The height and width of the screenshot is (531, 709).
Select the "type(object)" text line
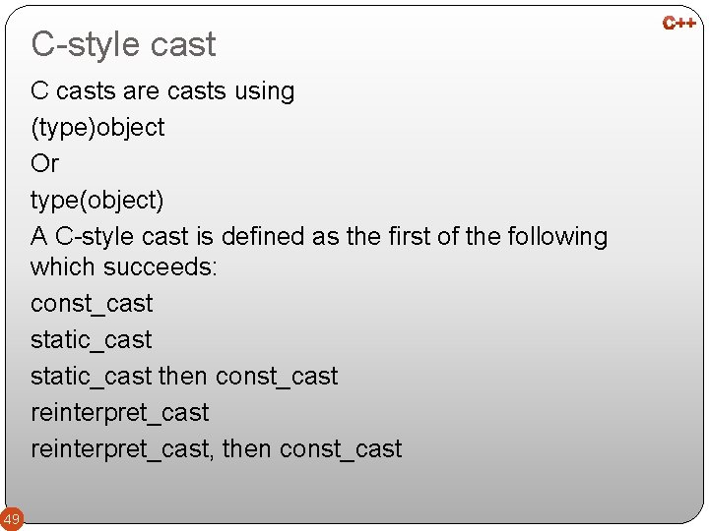tap(97, 200)
